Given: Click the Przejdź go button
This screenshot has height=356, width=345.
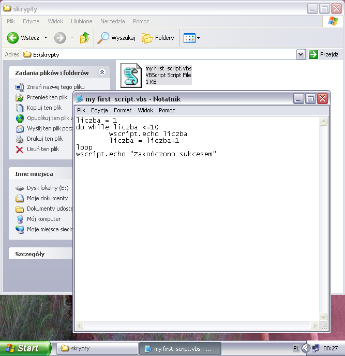Looking at the screenshot, I should click(x=324, y=54).
